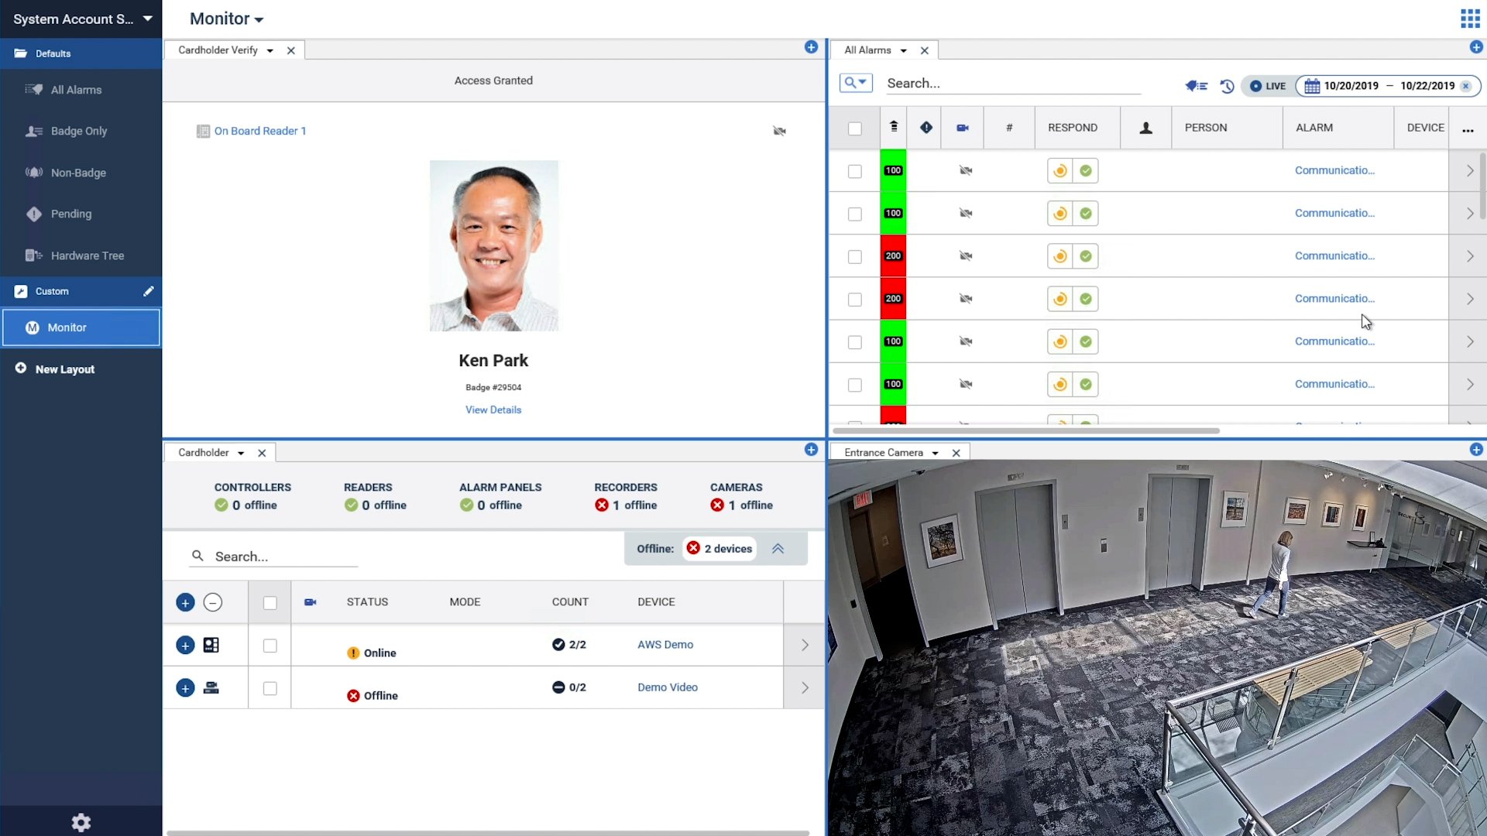Open the apps grid icon
The height and width of the screenshot is (836, 1487).
coord(1469,19)
